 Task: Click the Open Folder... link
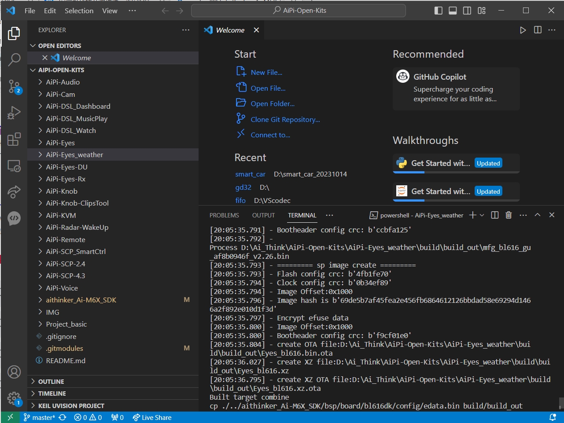273,103
